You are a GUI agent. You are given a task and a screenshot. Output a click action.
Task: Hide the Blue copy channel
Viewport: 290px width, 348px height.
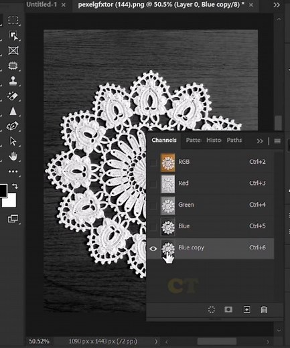click(x=153, y=248)
